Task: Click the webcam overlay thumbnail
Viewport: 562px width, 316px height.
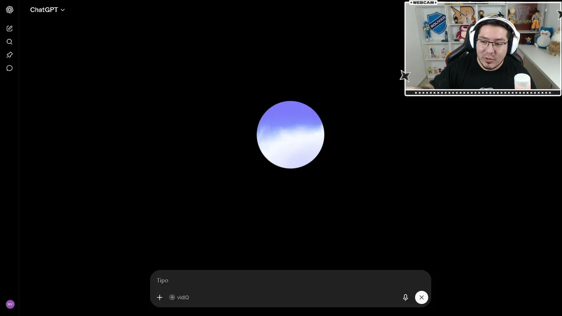Action: point(483,48)
